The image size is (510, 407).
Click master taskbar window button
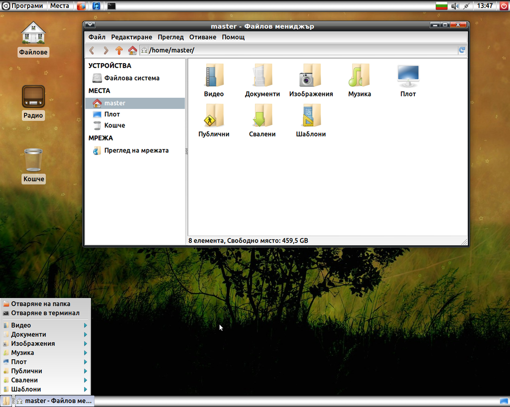point(54,401)
